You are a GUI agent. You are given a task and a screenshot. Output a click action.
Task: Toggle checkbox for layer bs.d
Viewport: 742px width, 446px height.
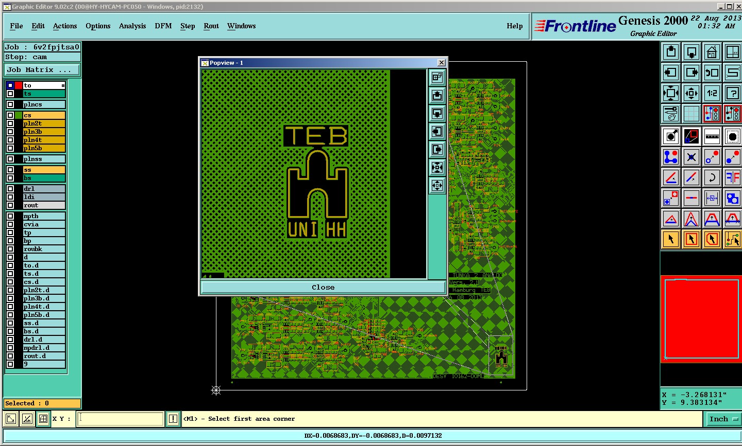point(10,331)
